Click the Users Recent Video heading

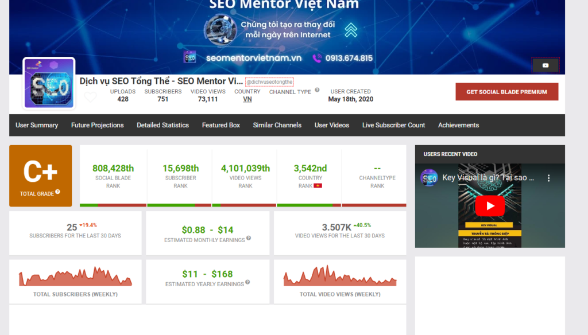pos(450,154)
